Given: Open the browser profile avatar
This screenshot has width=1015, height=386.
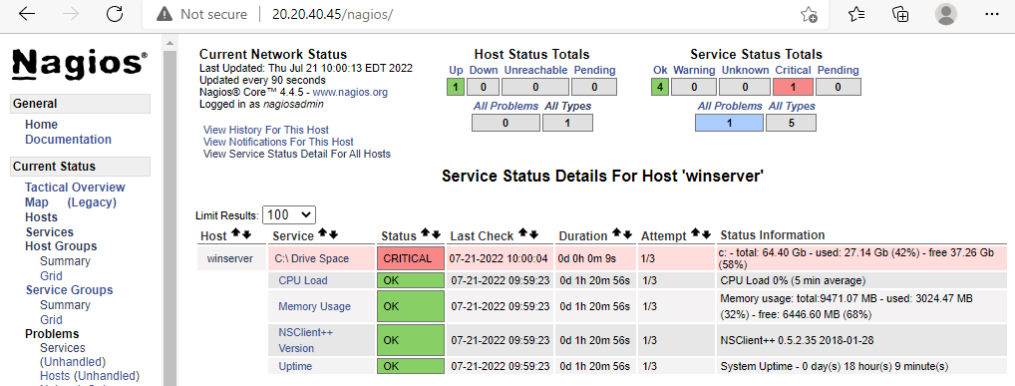Looking at the screenshot, I should 946,14.
